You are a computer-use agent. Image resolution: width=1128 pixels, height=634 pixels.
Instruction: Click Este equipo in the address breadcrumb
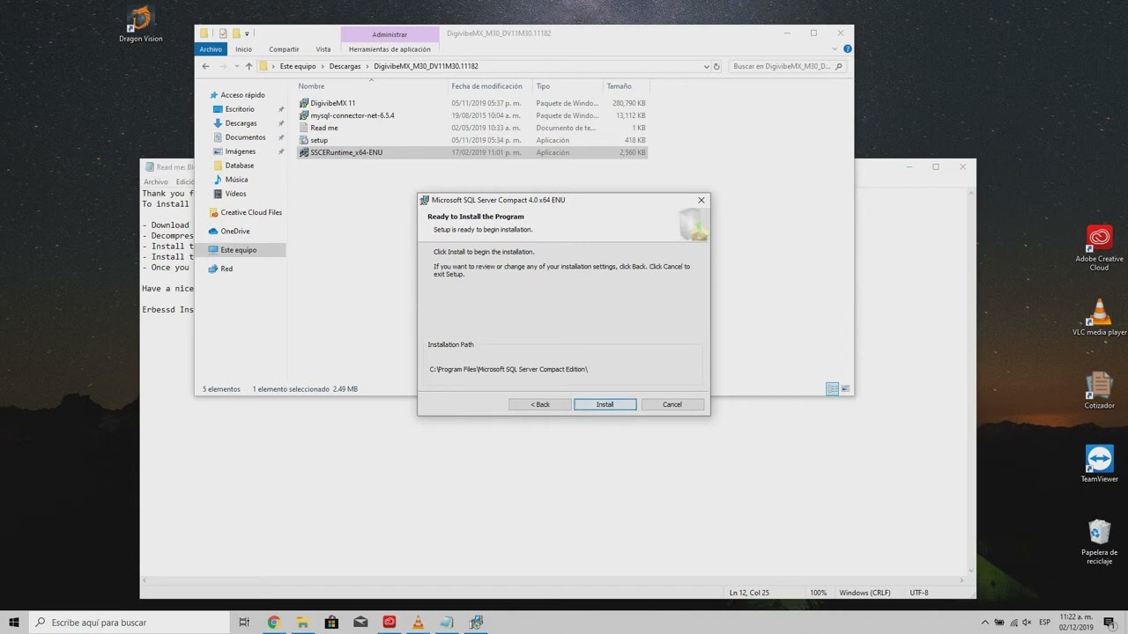click(298, 66)
